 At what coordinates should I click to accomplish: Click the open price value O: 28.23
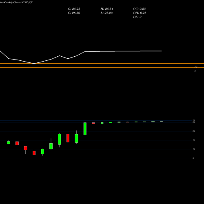click(74, 9)
